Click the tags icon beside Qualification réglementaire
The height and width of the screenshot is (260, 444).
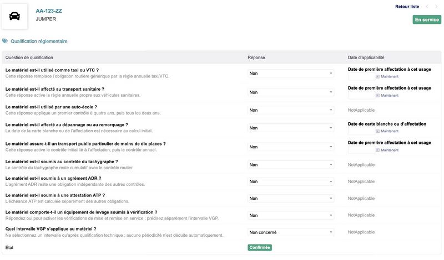(x=5, y=41)
